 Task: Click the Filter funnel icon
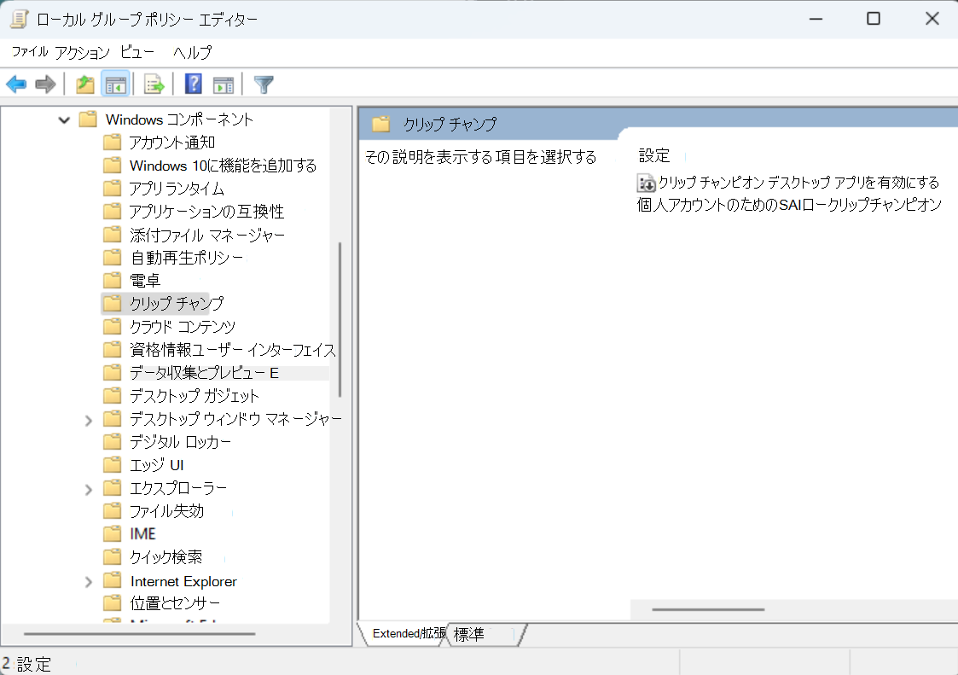(264, 84)
